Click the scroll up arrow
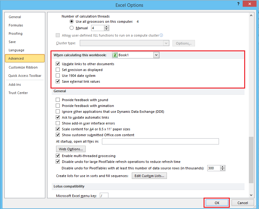This screenshot has height=209, width=259. (x=251, y=15)
